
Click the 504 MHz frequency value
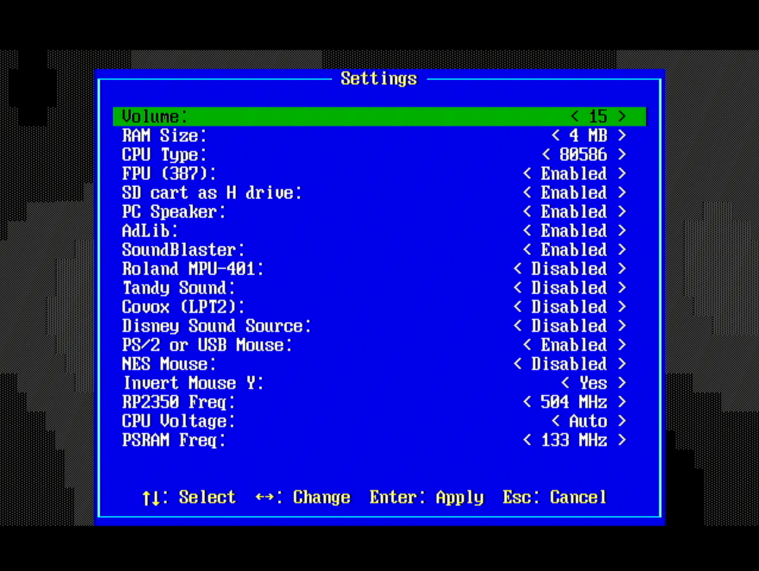click(x=574, y=402)
